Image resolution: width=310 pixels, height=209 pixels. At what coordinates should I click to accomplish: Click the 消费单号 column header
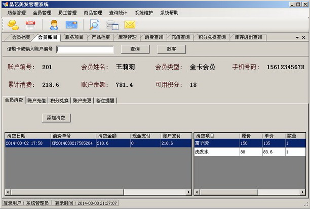pos(73,136)
